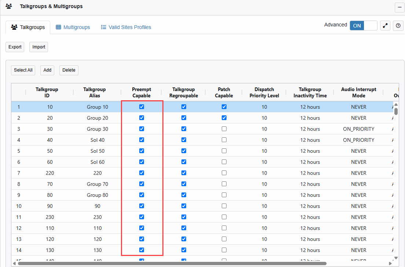Open the Valid Sites Profiles tab
Image resolution: width=405 pixels, height=267 pixels.
126,27
